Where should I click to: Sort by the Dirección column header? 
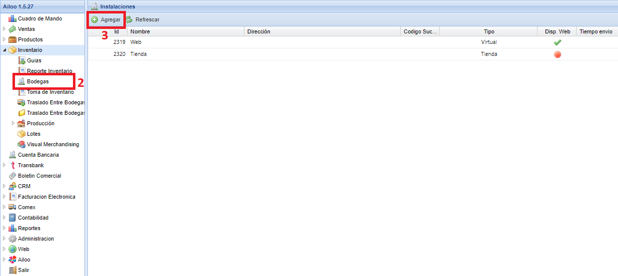click(323, 31)
